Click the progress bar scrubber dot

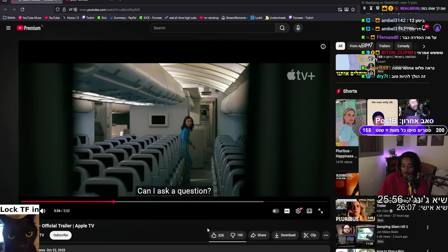coord(114,202)
